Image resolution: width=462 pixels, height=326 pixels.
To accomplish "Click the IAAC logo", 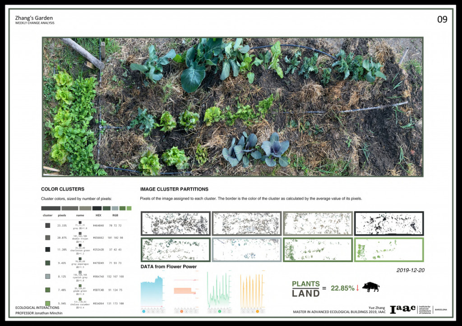I will (402, 309).
